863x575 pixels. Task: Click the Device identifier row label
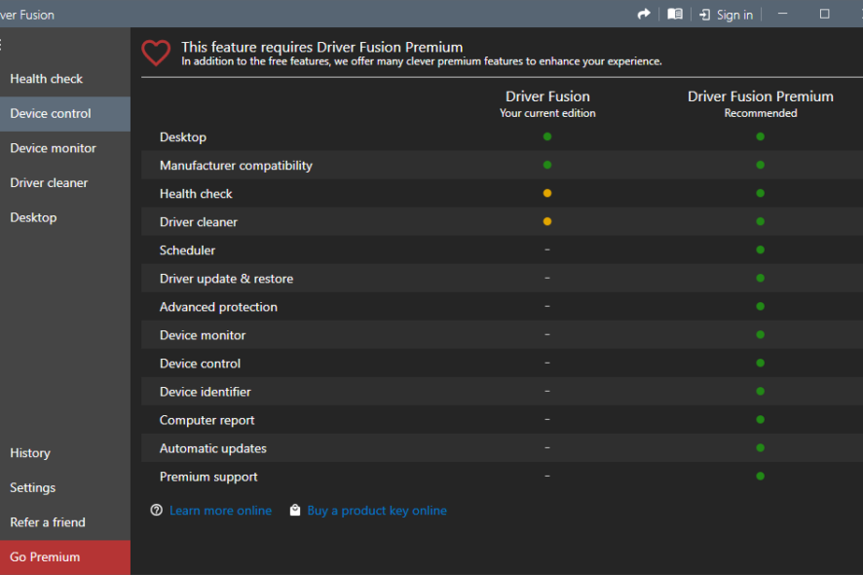click(x=206, y=392)
